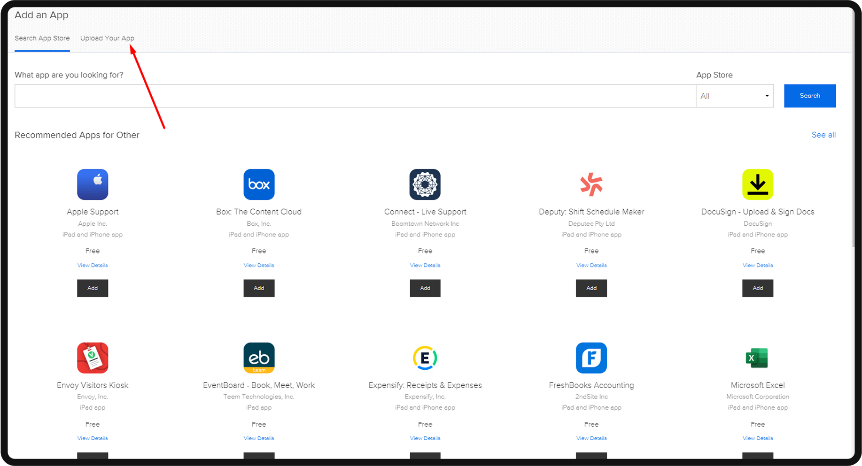Click the Deputy: Shift Schedule Maker title

point(591,212)
